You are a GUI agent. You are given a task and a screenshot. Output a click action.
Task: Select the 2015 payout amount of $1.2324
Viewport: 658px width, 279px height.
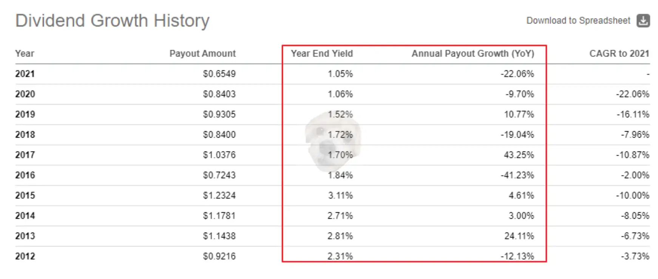coord(220,195)
